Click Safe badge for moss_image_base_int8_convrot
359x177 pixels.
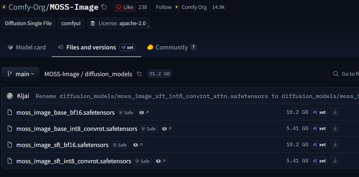tap(149, 129)
